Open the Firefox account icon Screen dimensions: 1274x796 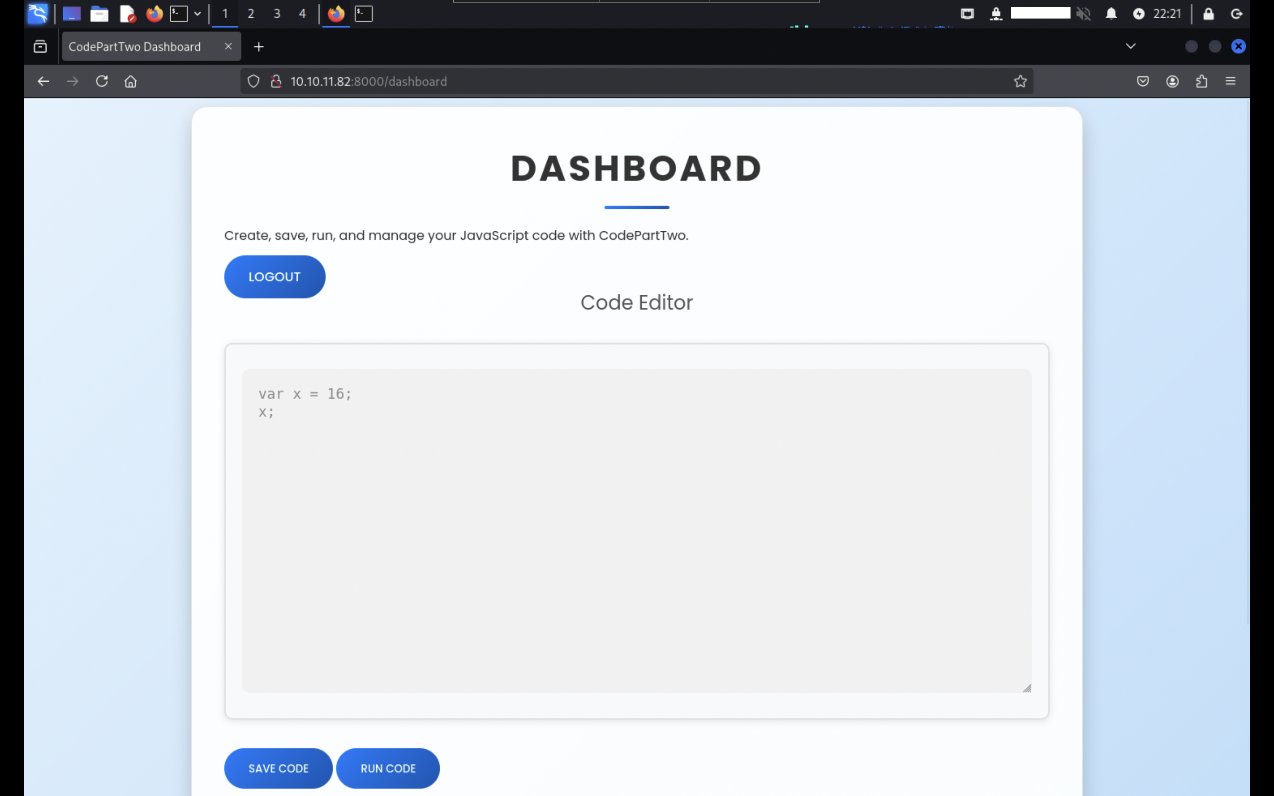coord(1172,81)
